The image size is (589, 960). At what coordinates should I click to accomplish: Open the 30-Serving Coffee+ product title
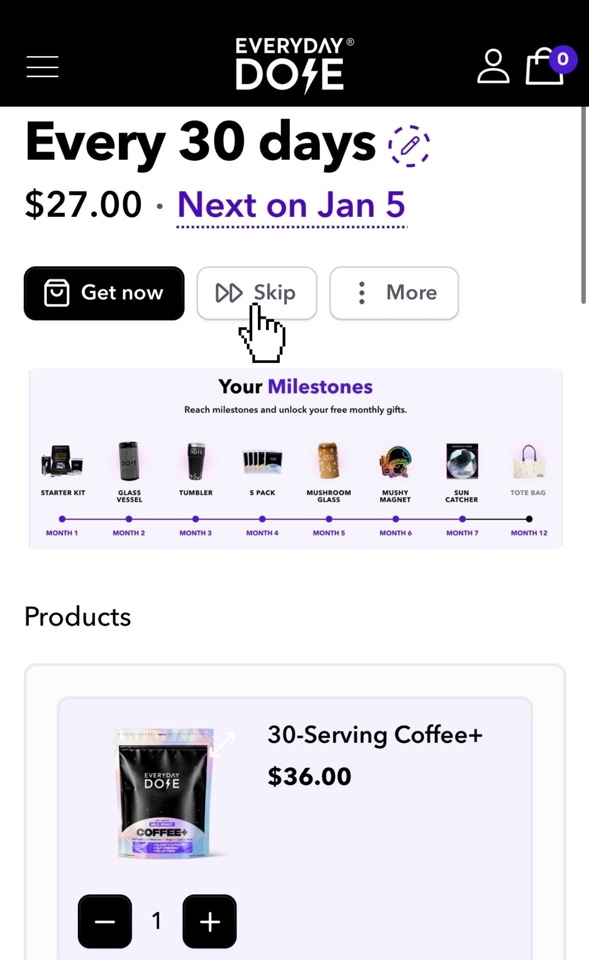375,735
